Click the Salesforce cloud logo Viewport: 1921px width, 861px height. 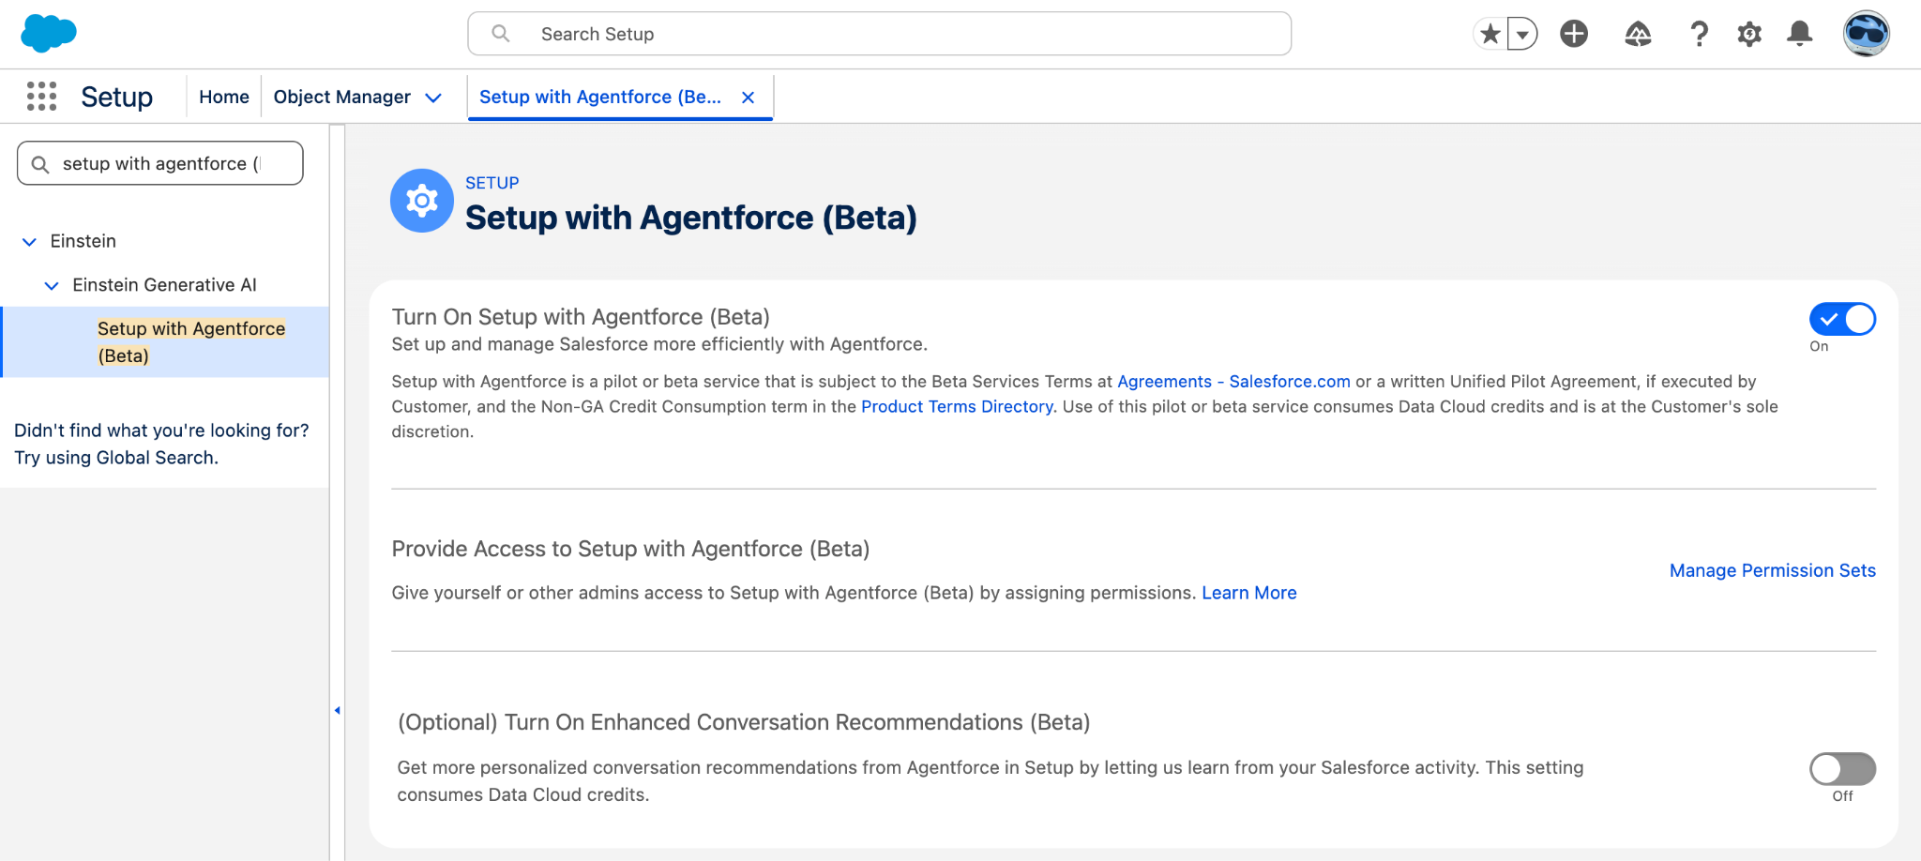click(47, 33)
